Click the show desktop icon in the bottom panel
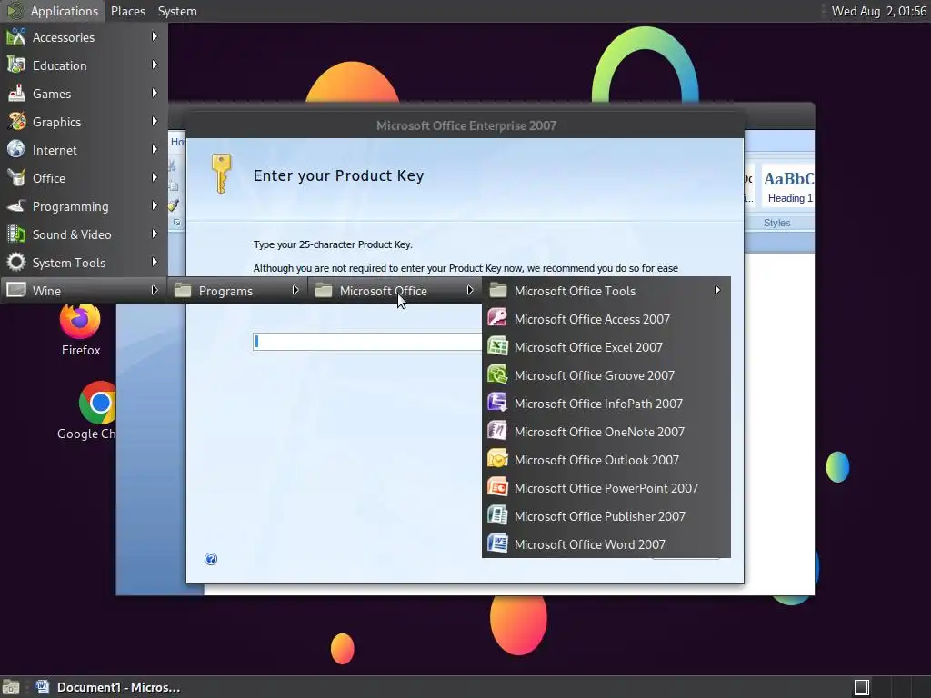This screenshot has width=931, height=698. (11, 687)
